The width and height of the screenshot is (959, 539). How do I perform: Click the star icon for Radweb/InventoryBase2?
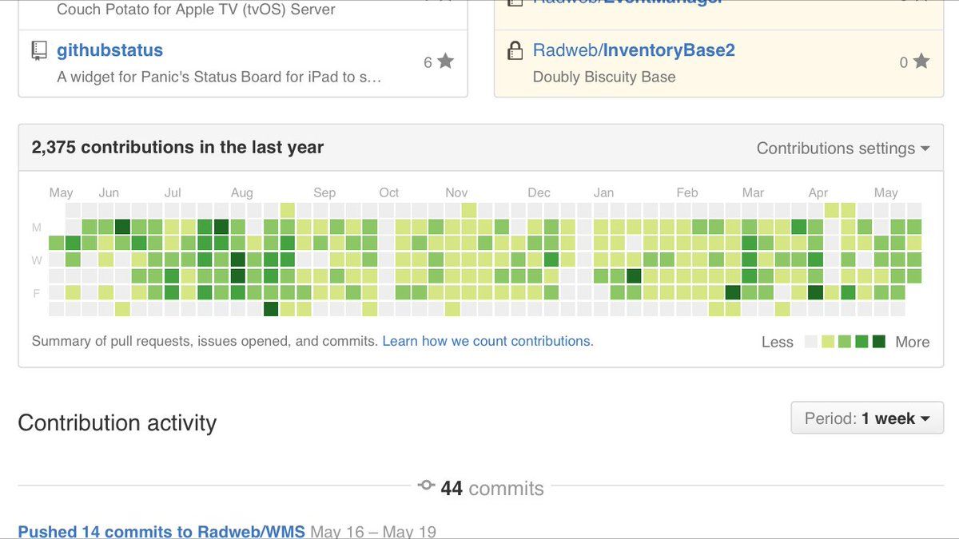pyautogui.click(x=921, y=61)
